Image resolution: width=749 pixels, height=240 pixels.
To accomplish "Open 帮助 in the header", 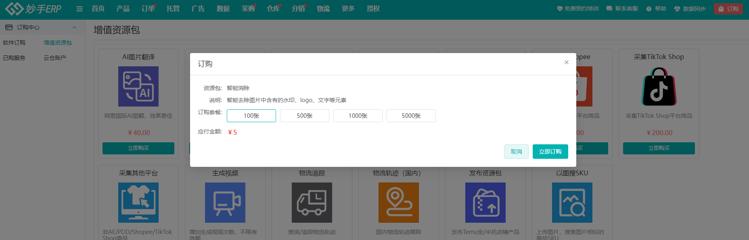I will pyautogui.click(x=656, y=9).
